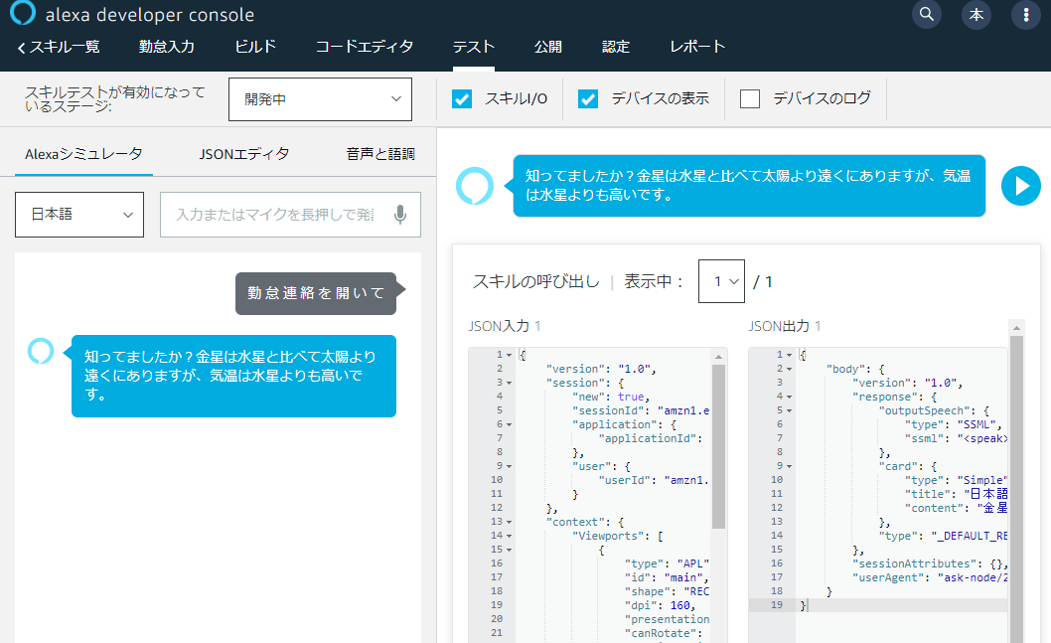Click the "dpi": 160 line in JSON input
Screen dimensions: 1051x643
tap(661, 605)
